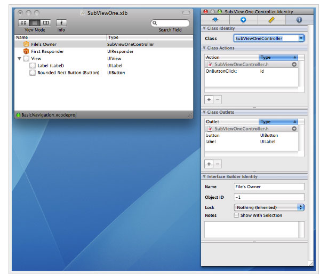Switch to column view mode

(x=46, y=22)
